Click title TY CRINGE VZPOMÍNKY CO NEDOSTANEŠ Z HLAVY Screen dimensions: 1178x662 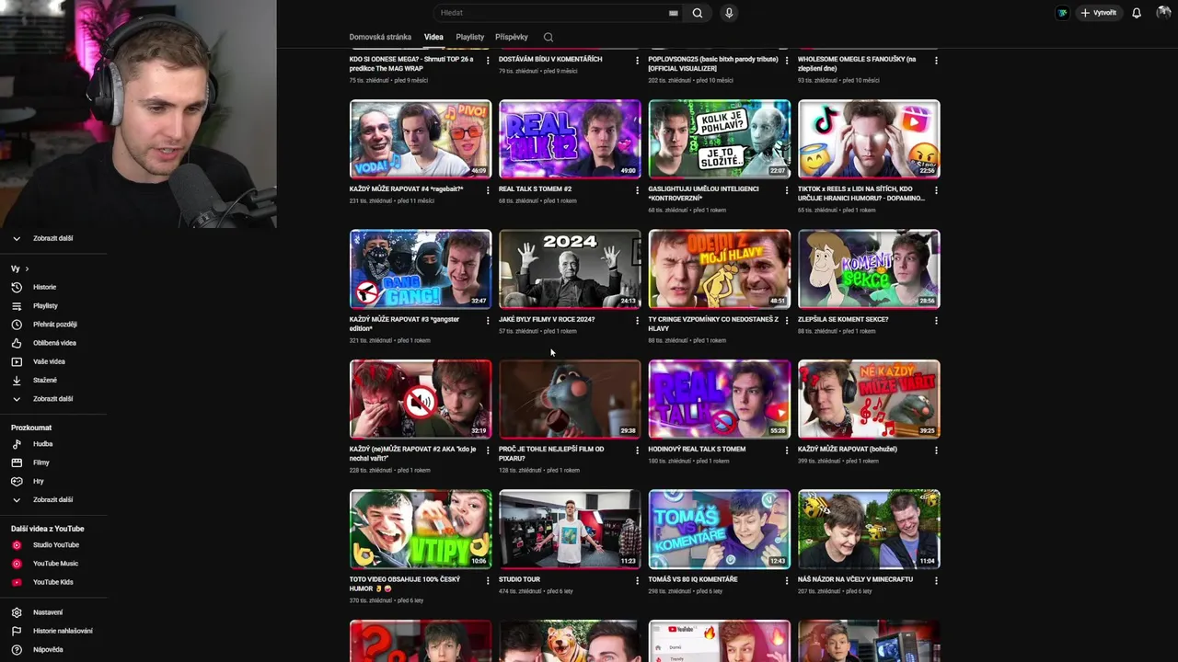pyautogui.click(x=713, y=324)
